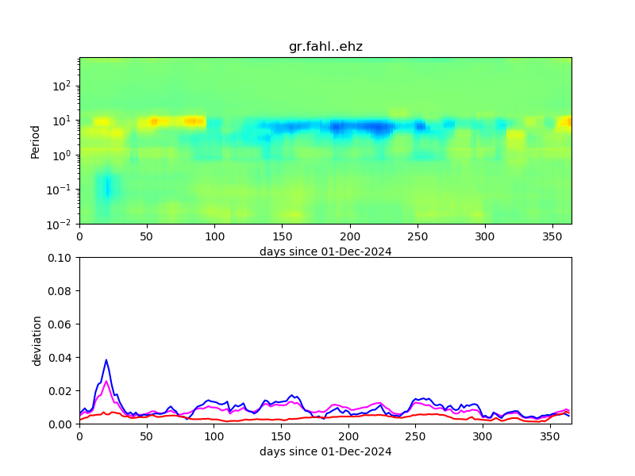Click the magenta curve's peak near day 20
Viewport: 635px width, 476px height.
tap(106, 382)
